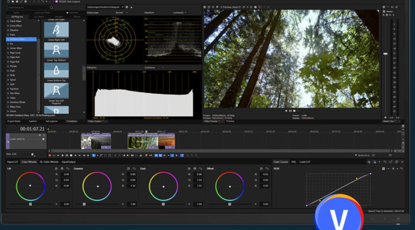
Task: Click the timeline playhead marker
Action: click(x=146, y=132)
